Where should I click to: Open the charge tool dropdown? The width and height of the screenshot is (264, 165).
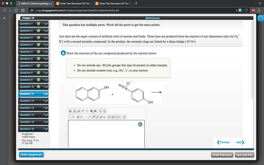point(81,117)
